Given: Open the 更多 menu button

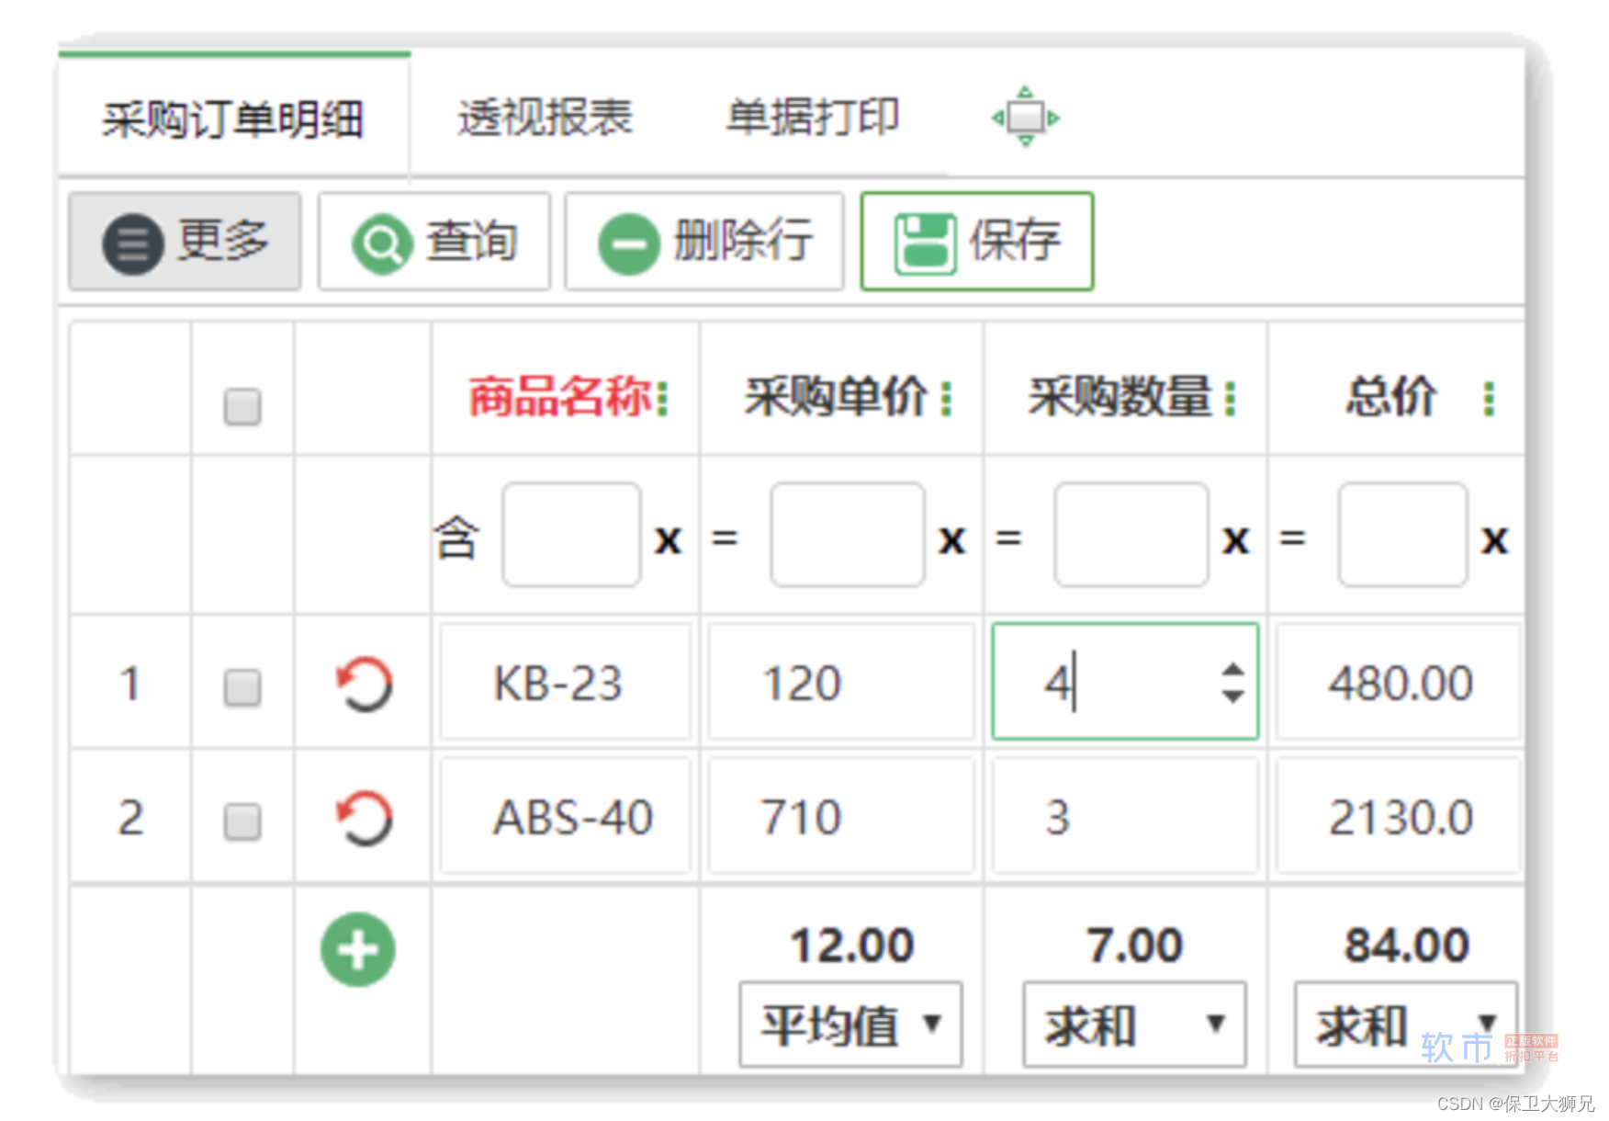Looking at the screenshot, I should point(185,242).
